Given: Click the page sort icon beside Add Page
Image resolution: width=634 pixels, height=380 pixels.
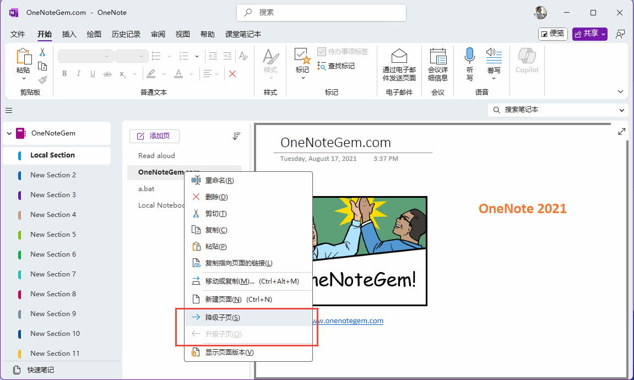Looking at the screenshot, I should [236, 136].
